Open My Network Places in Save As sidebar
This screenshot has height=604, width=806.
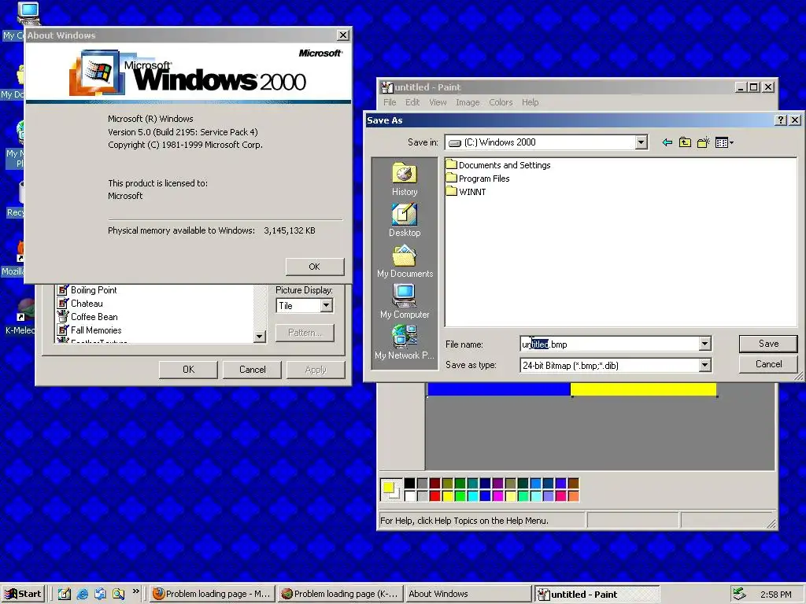(x=405, y=343)
